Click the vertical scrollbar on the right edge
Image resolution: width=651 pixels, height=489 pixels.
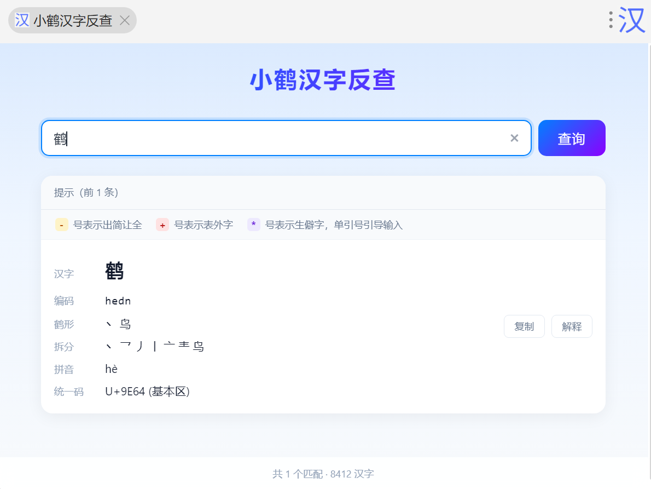point(649,262)
